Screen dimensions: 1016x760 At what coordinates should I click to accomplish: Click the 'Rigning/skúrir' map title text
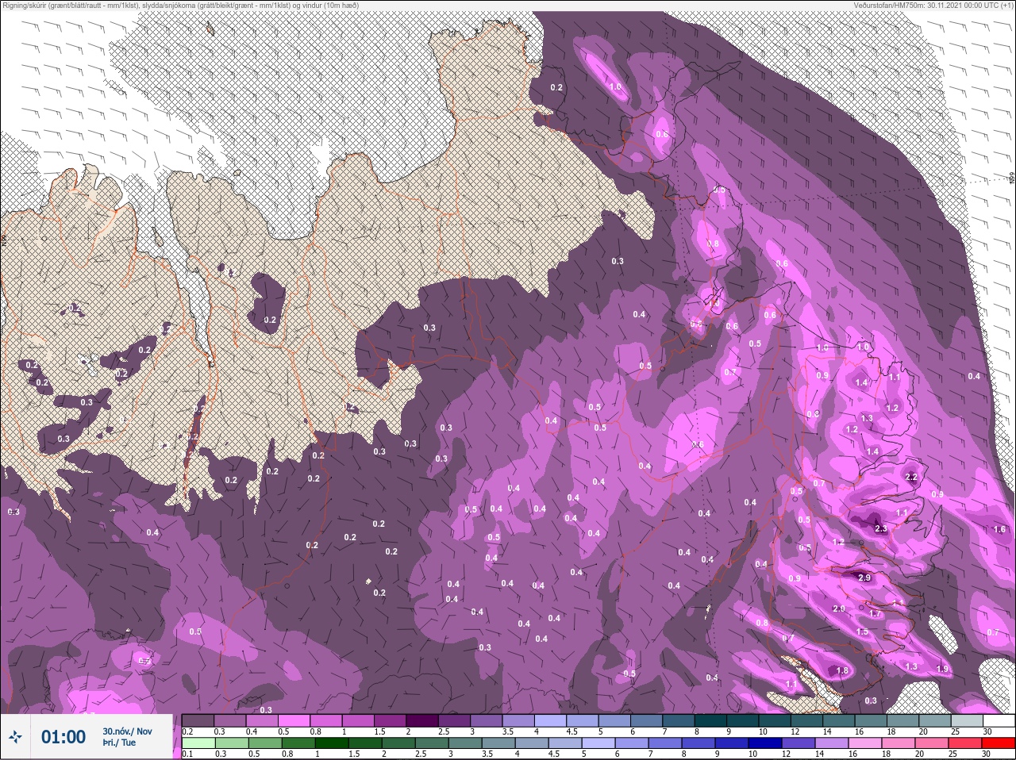pos(180,6)
